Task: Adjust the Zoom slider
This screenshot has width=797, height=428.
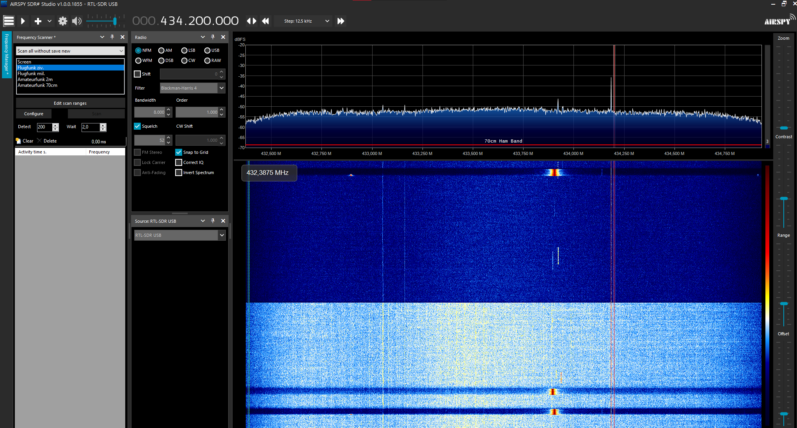Action: 784,128
